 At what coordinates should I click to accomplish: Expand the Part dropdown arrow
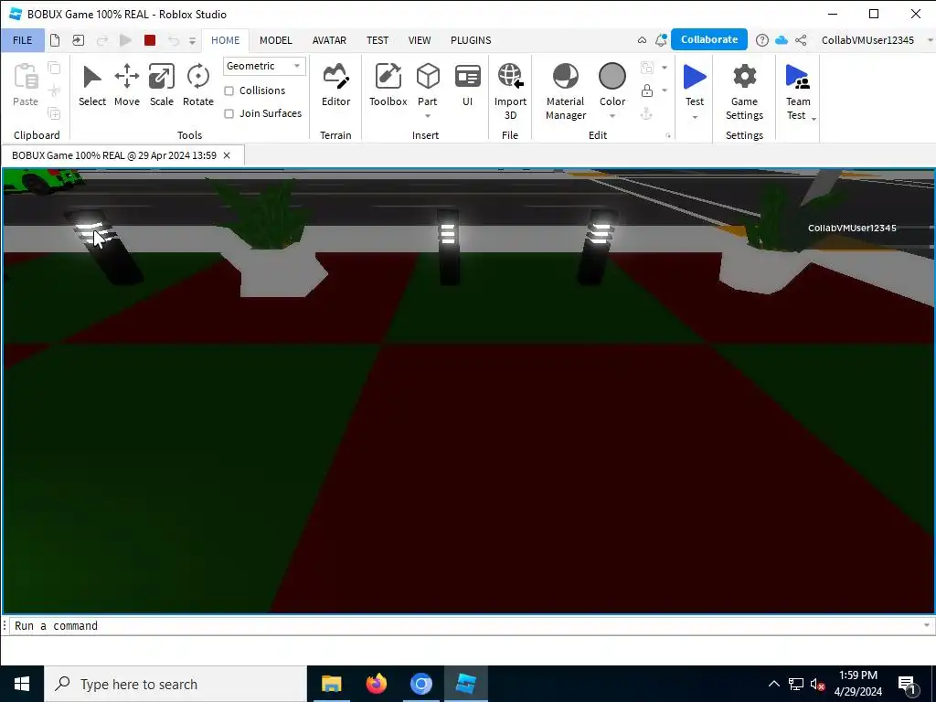point(428,116)
